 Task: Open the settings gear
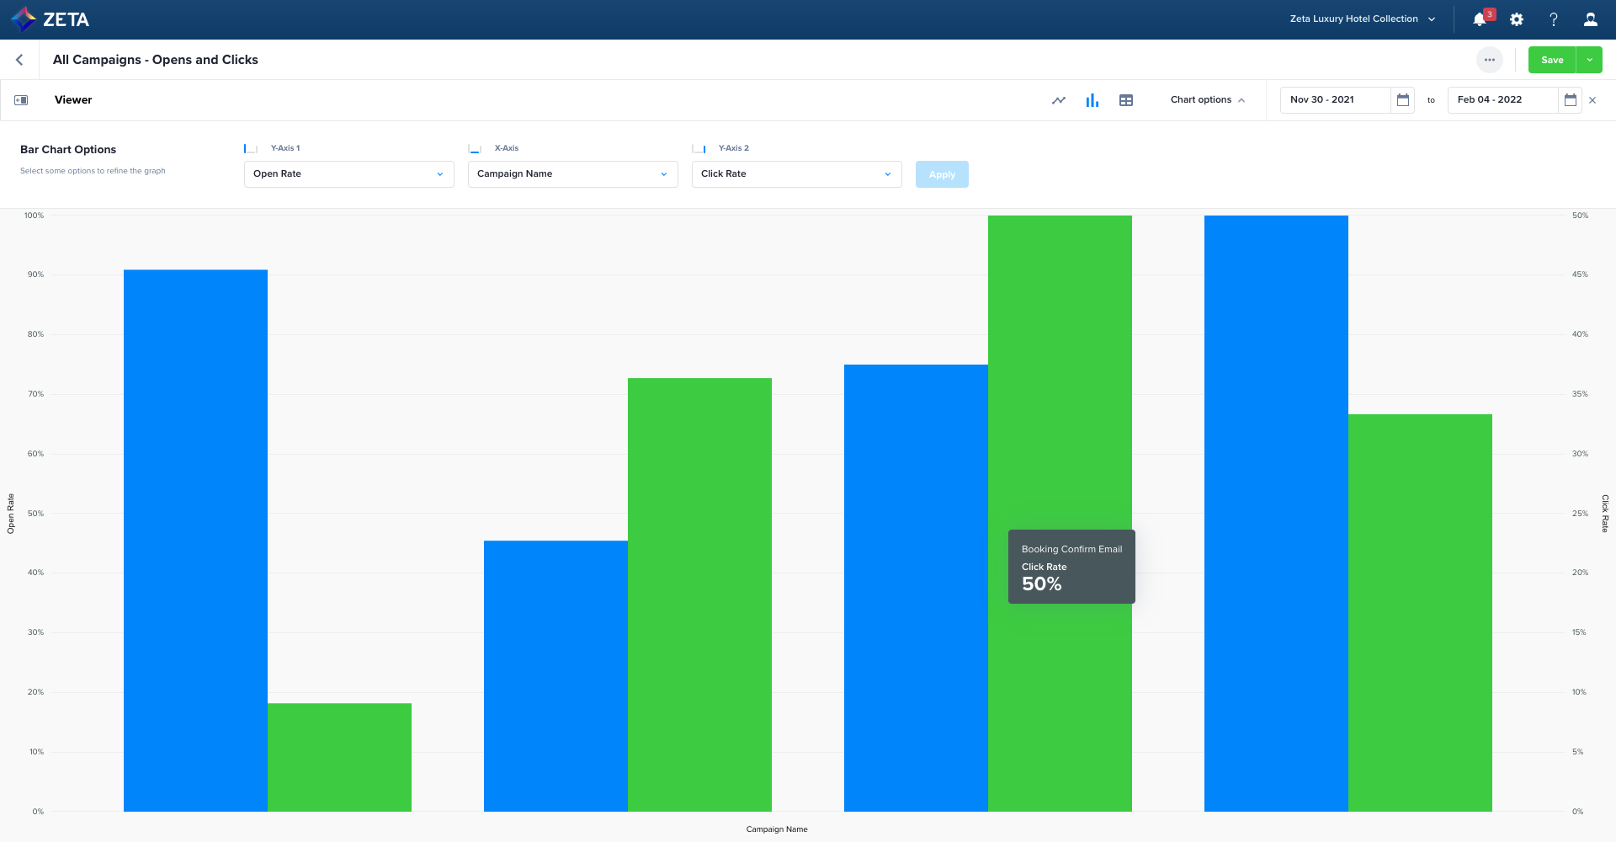pos(1517,19)
